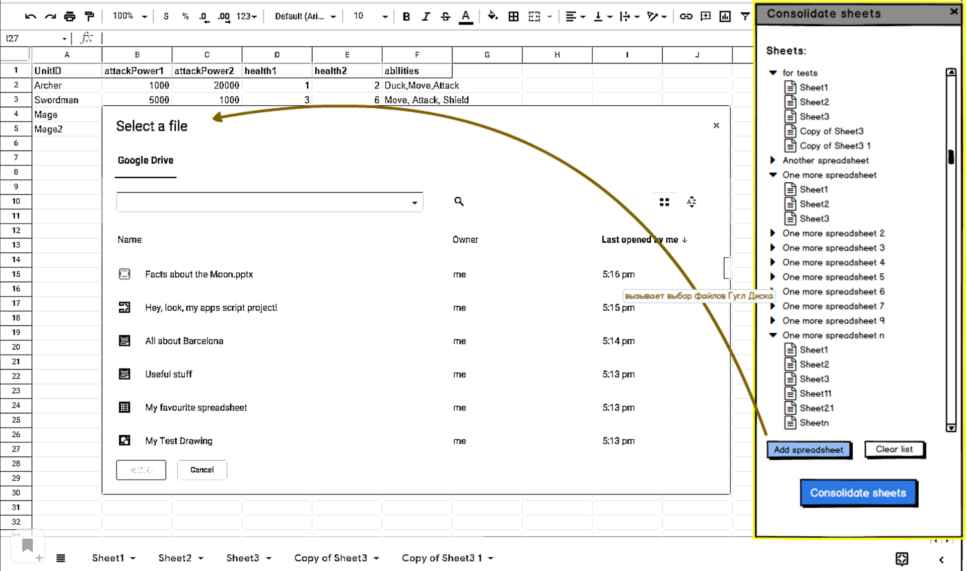Screen dimensions: 967x571
Task: Select 'All about Barcelona' file
Action: [x=184, y=341]
